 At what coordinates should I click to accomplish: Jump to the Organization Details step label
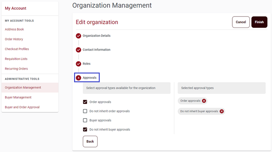pos(96,36)
